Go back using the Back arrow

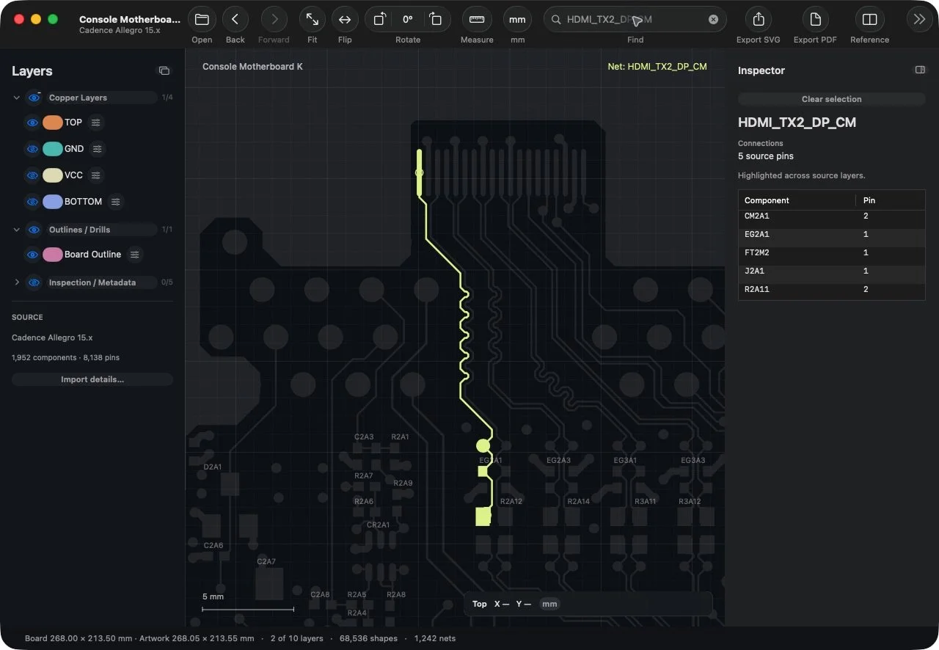[x=235, y=20]
